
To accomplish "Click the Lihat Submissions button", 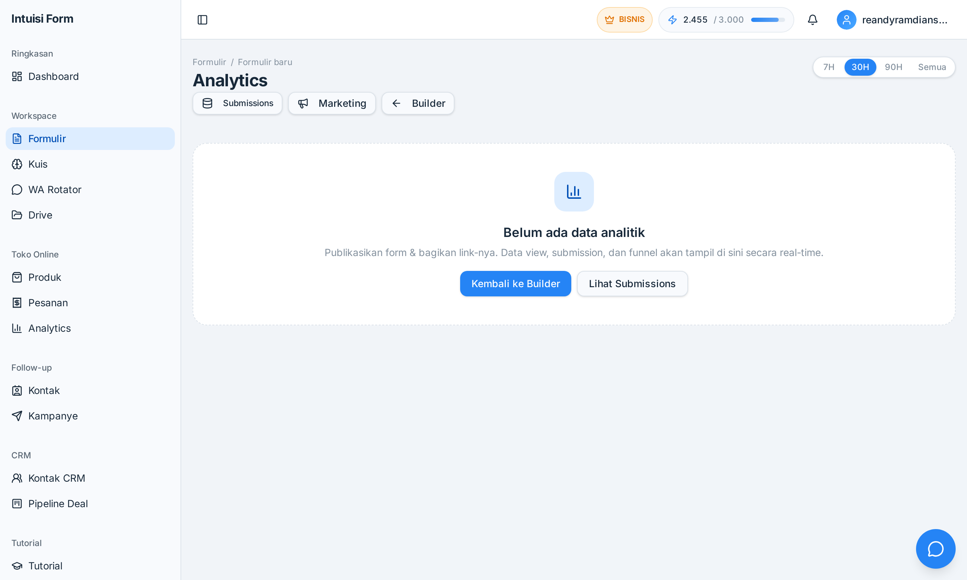I will click(632, 284).
